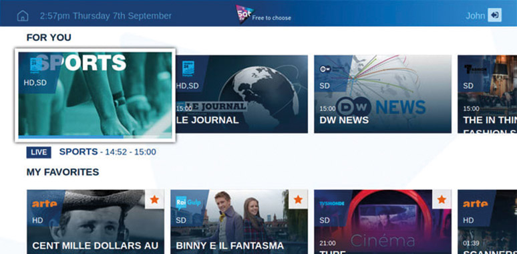Click the Sports tile progress bar
The width and height of the screenshot is (517, 254).
pos(95,136)
